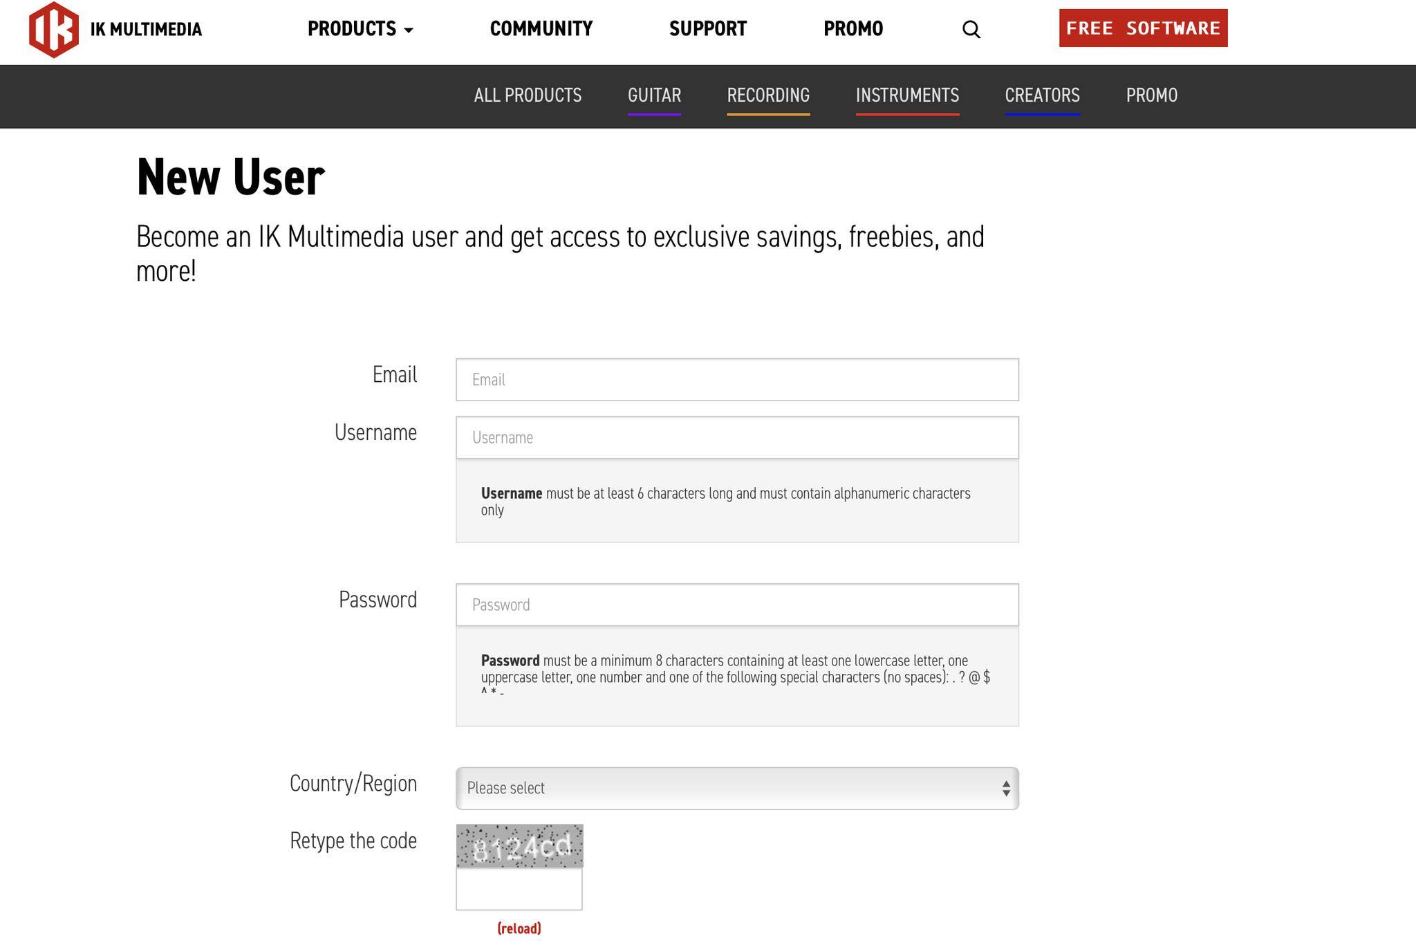Click the IK MULTIMEDIA brand text
Screen dimensions: 1416x945
(x=146, y=30)
